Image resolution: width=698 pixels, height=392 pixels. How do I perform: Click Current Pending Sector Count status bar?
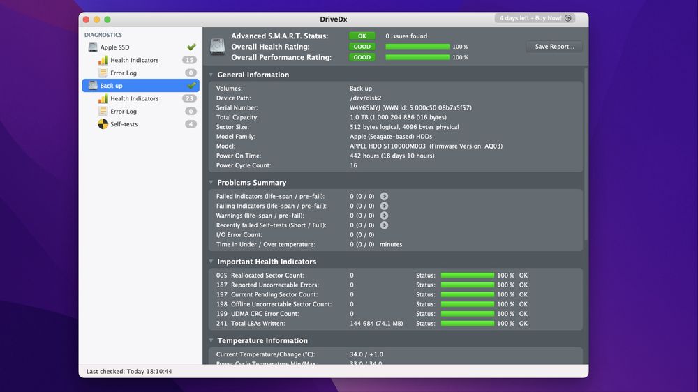(x=468, y=294)
